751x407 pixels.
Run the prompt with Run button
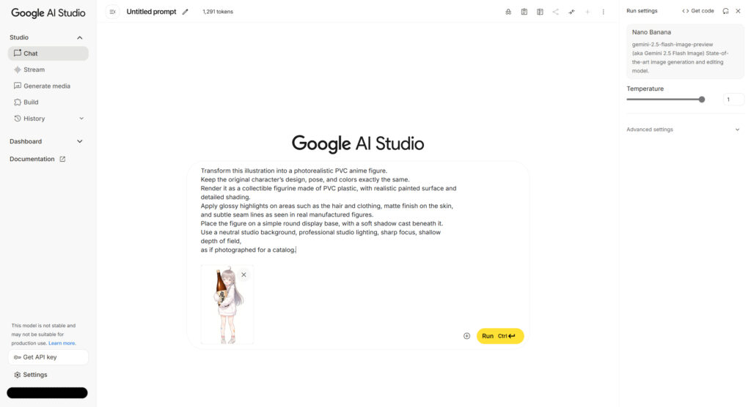500,336
